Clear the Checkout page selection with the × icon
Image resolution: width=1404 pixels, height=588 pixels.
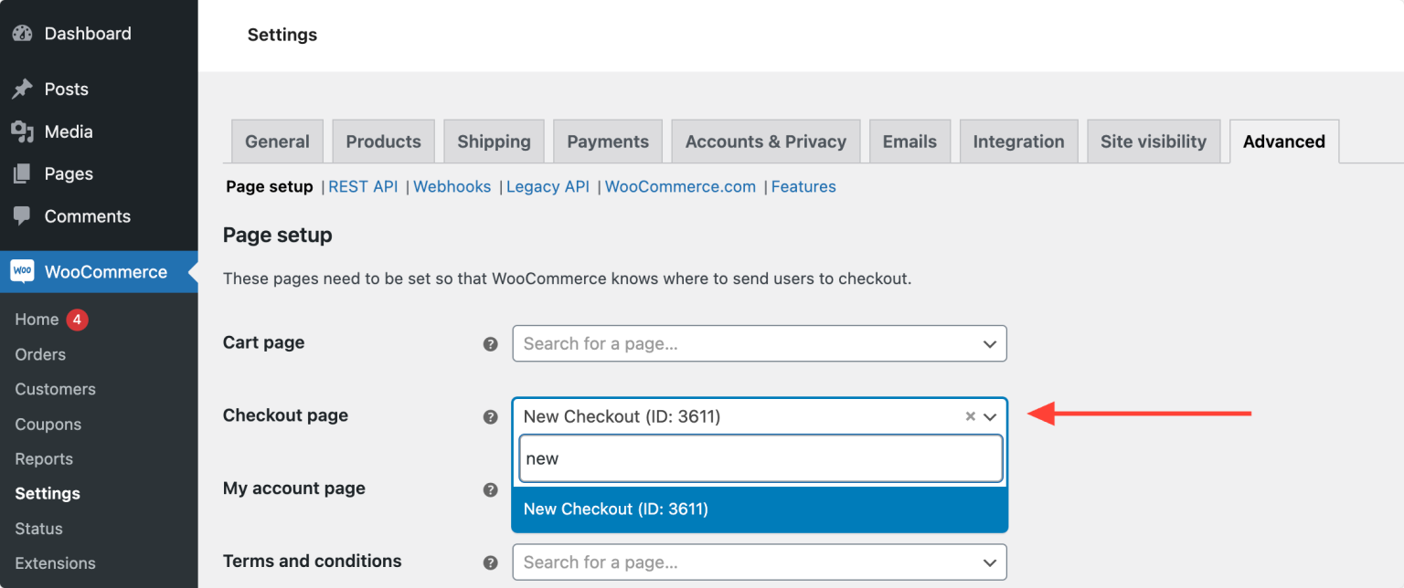(x=969, y=416)
